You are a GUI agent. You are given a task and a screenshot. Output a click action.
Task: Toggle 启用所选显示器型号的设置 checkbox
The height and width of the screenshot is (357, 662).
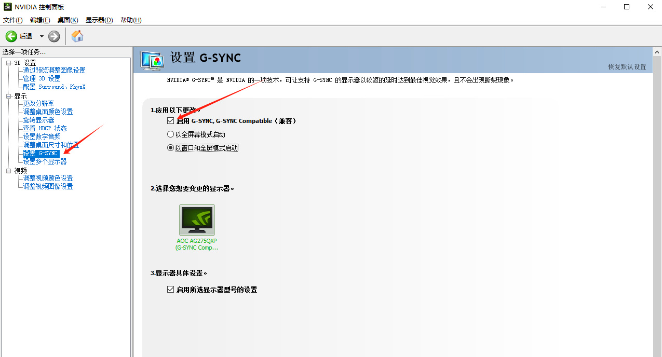pyautogui.click(x=171, y=290)
